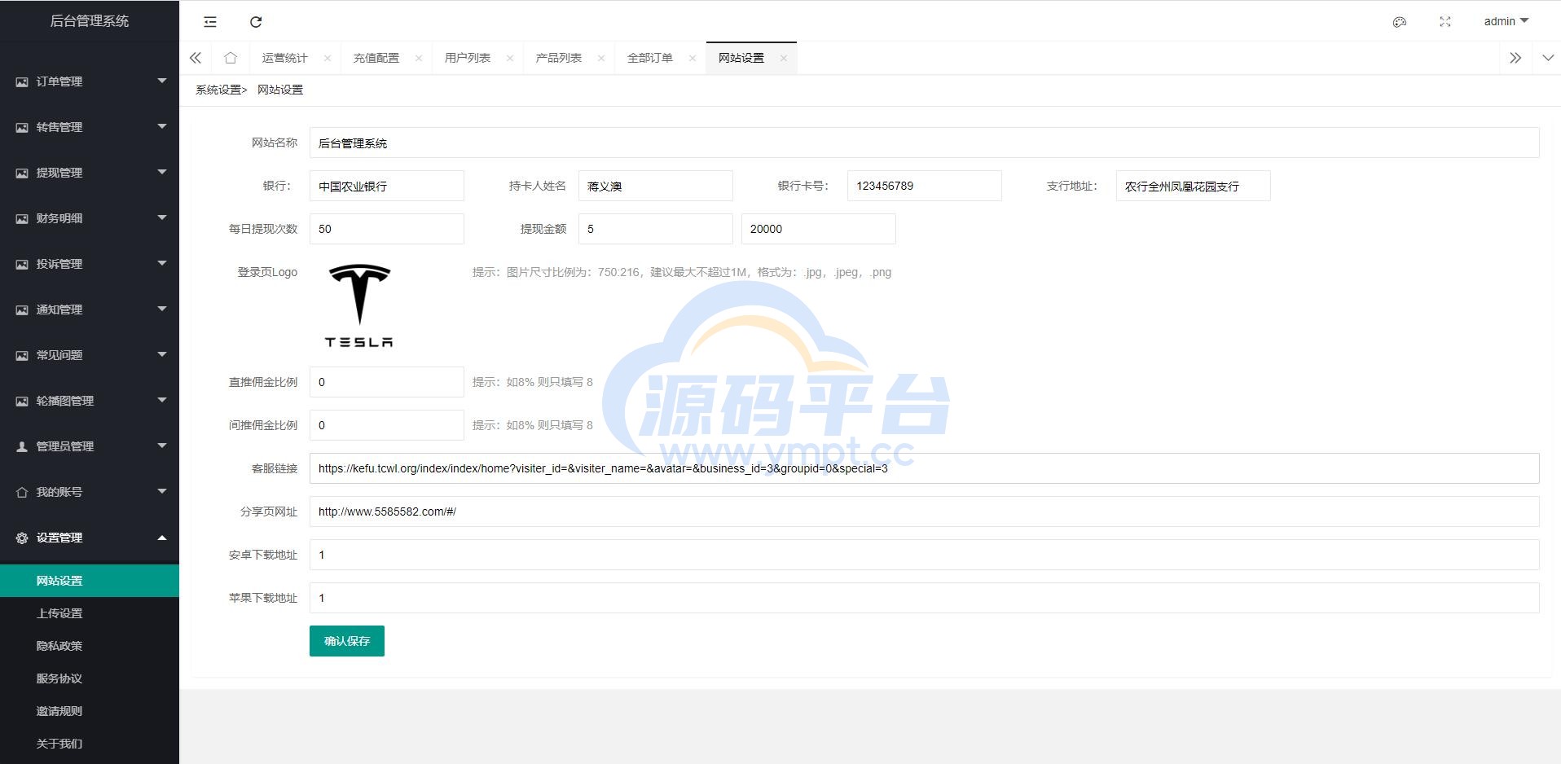Switch to 充值配置 tab
This screenshot has width=1561, height=764.
tap(376, 58)
